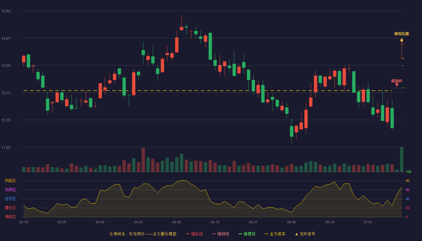The image size is (422, 241).
Task: Click the 04-20 date label
Action: point(138,222)
